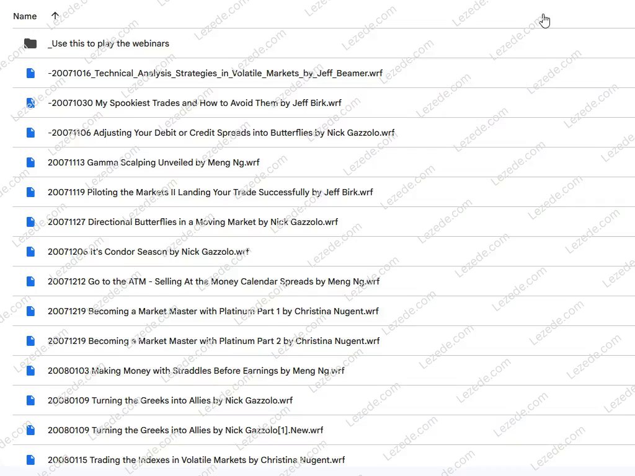This screenshot has width=635, height=476.
Task: Select 20071127 Directional Butterflies file name
Action: click(x=193, y=222)
